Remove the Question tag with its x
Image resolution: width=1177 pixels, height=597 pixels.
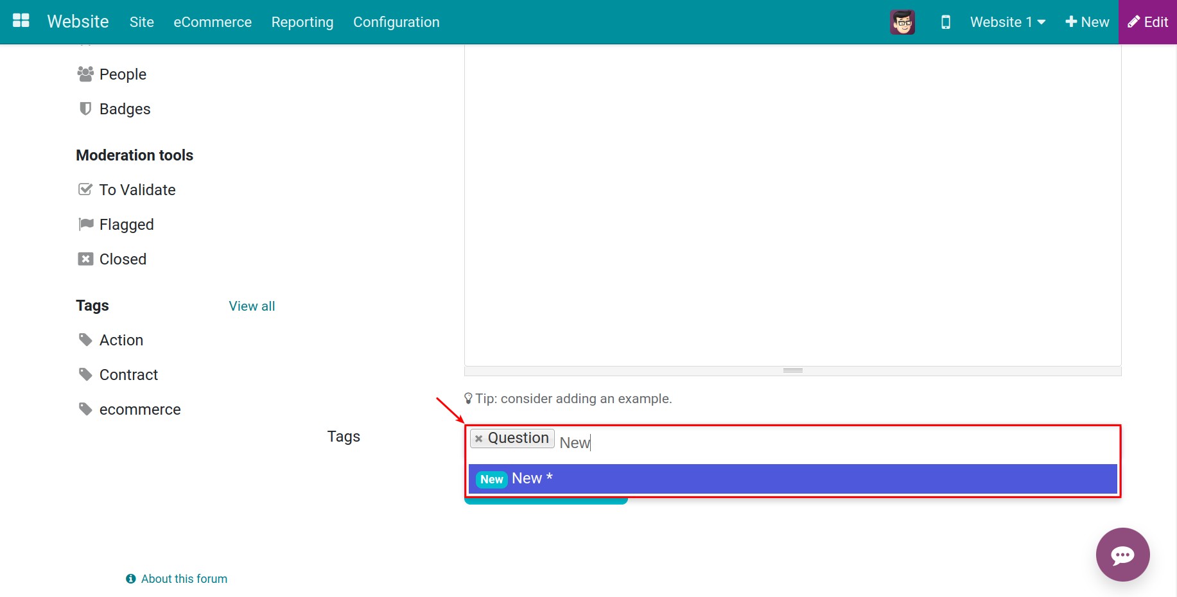[479, 438]
